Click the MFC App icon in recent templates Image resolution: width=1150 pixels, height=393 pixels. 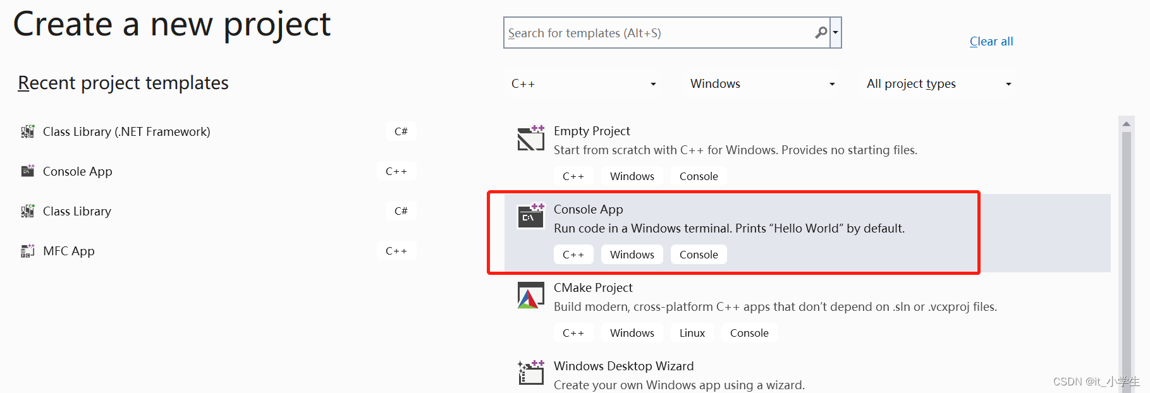coord(27,250)
